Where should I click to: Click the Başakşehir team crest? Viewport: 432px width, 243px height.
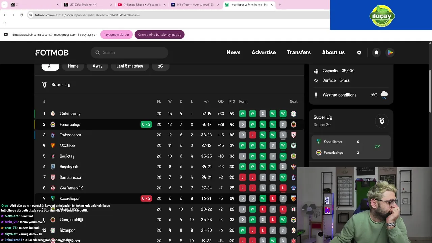53,167
